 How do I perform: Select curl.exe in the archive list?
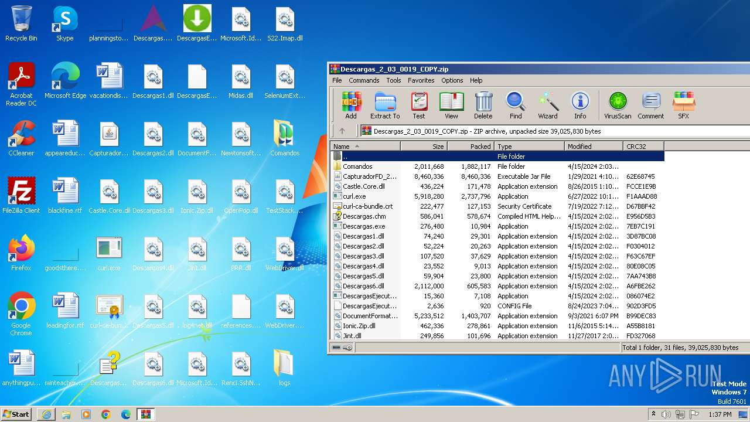[x=498, y=196]
